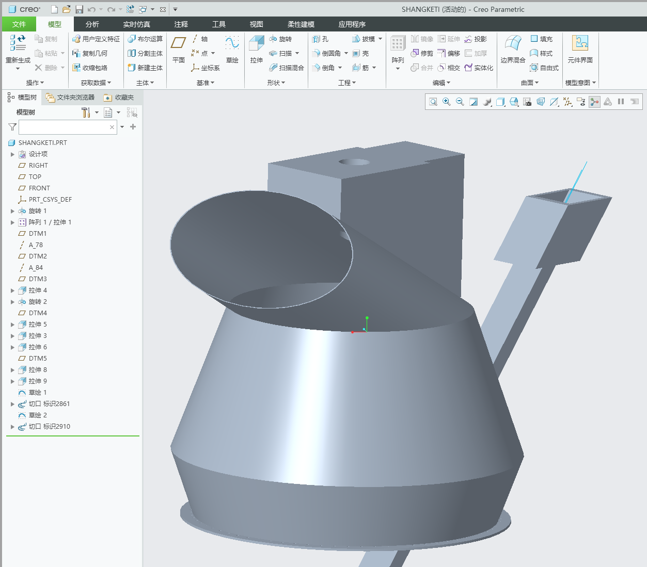Click the Fill (填充) surface tool

(x=541, y=39)
